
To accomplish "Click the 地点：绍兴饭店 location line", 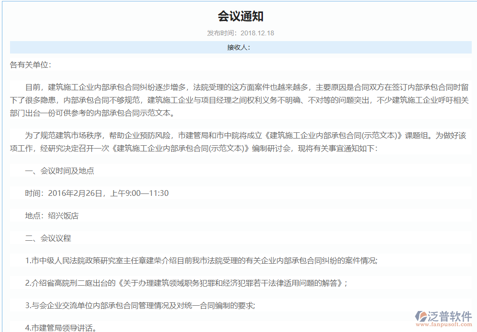I will pos(50,215).
